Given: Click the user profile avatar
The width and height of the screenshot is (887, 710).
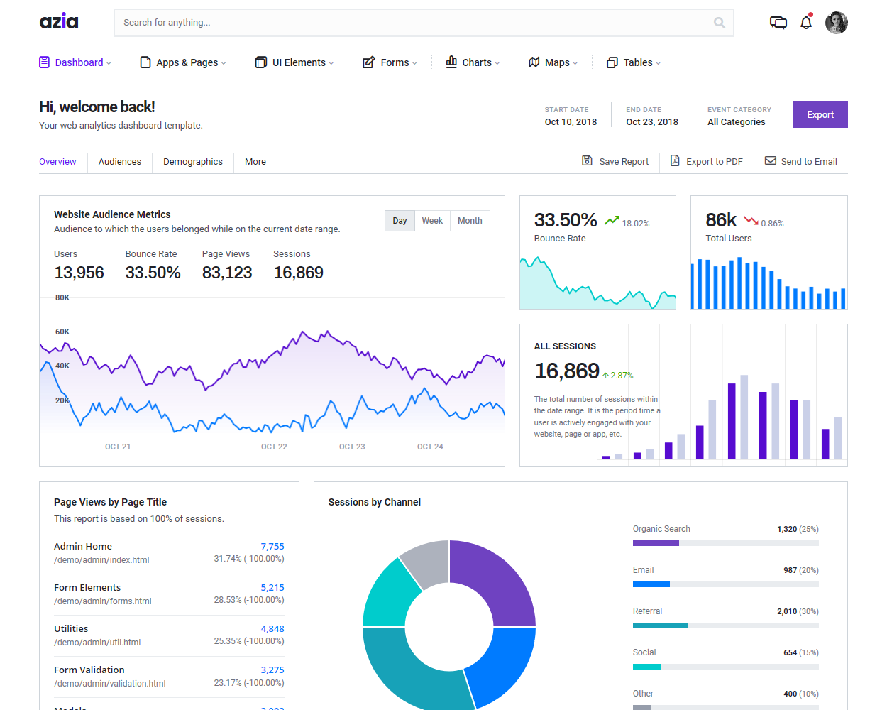Looking at the screenshot, I should click(x=836, y=23).
